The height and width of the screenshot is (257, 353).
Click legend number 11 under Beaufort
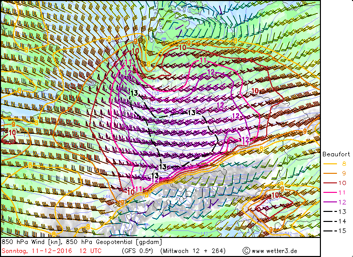[342, 192]
